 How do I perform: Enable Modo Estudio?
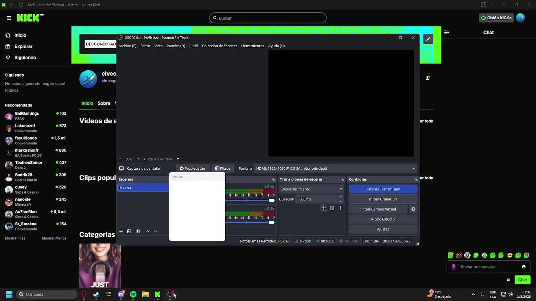click(x=383, y=219)
